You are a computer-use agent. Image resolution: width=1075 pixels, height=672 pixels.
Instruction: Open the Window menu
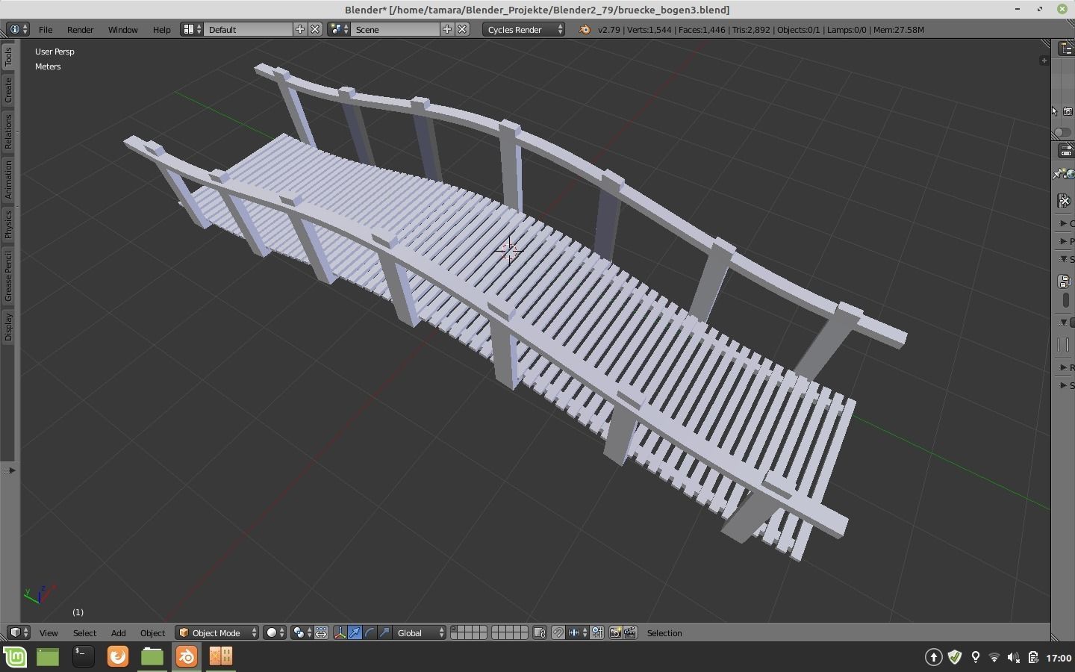pos(122,29)
